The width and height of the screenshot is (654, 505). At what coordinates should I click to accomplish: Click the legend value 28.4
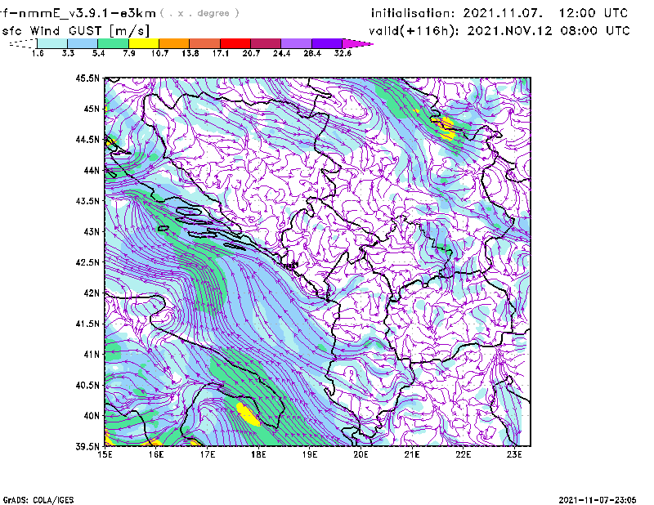[x=312, y=53]
